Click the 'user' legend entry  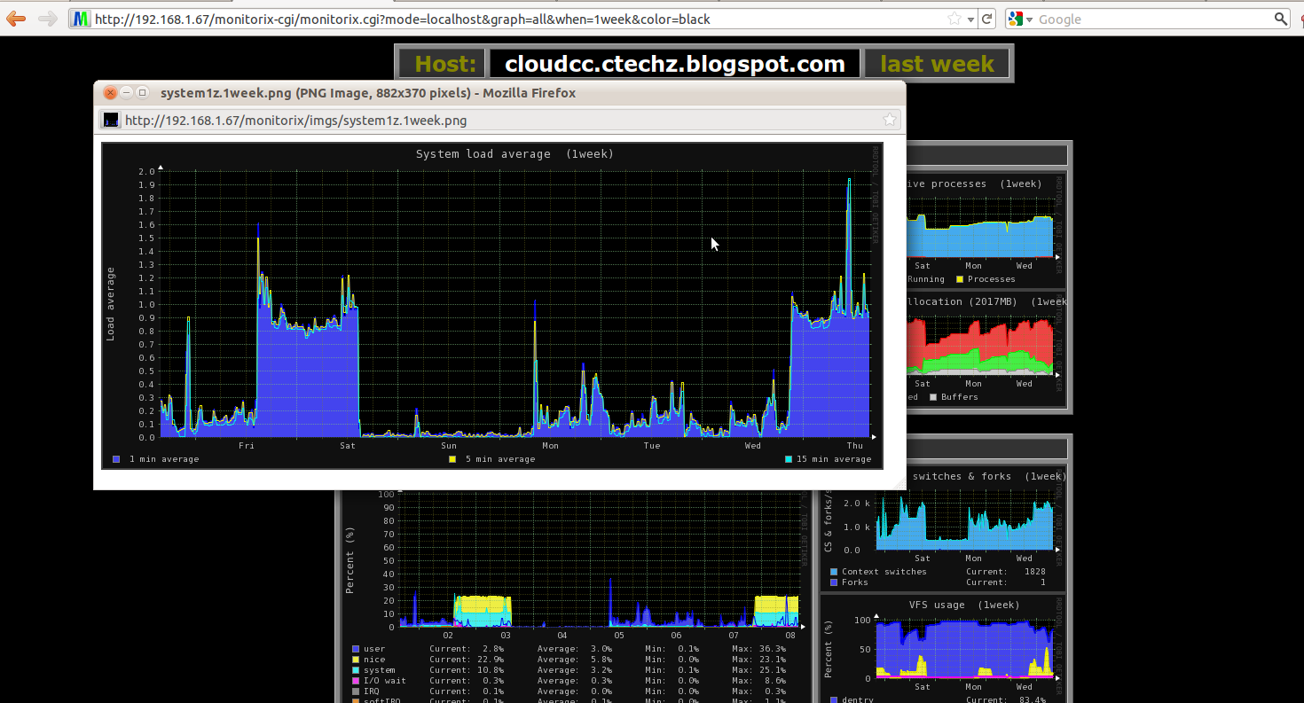coord(374,649)
